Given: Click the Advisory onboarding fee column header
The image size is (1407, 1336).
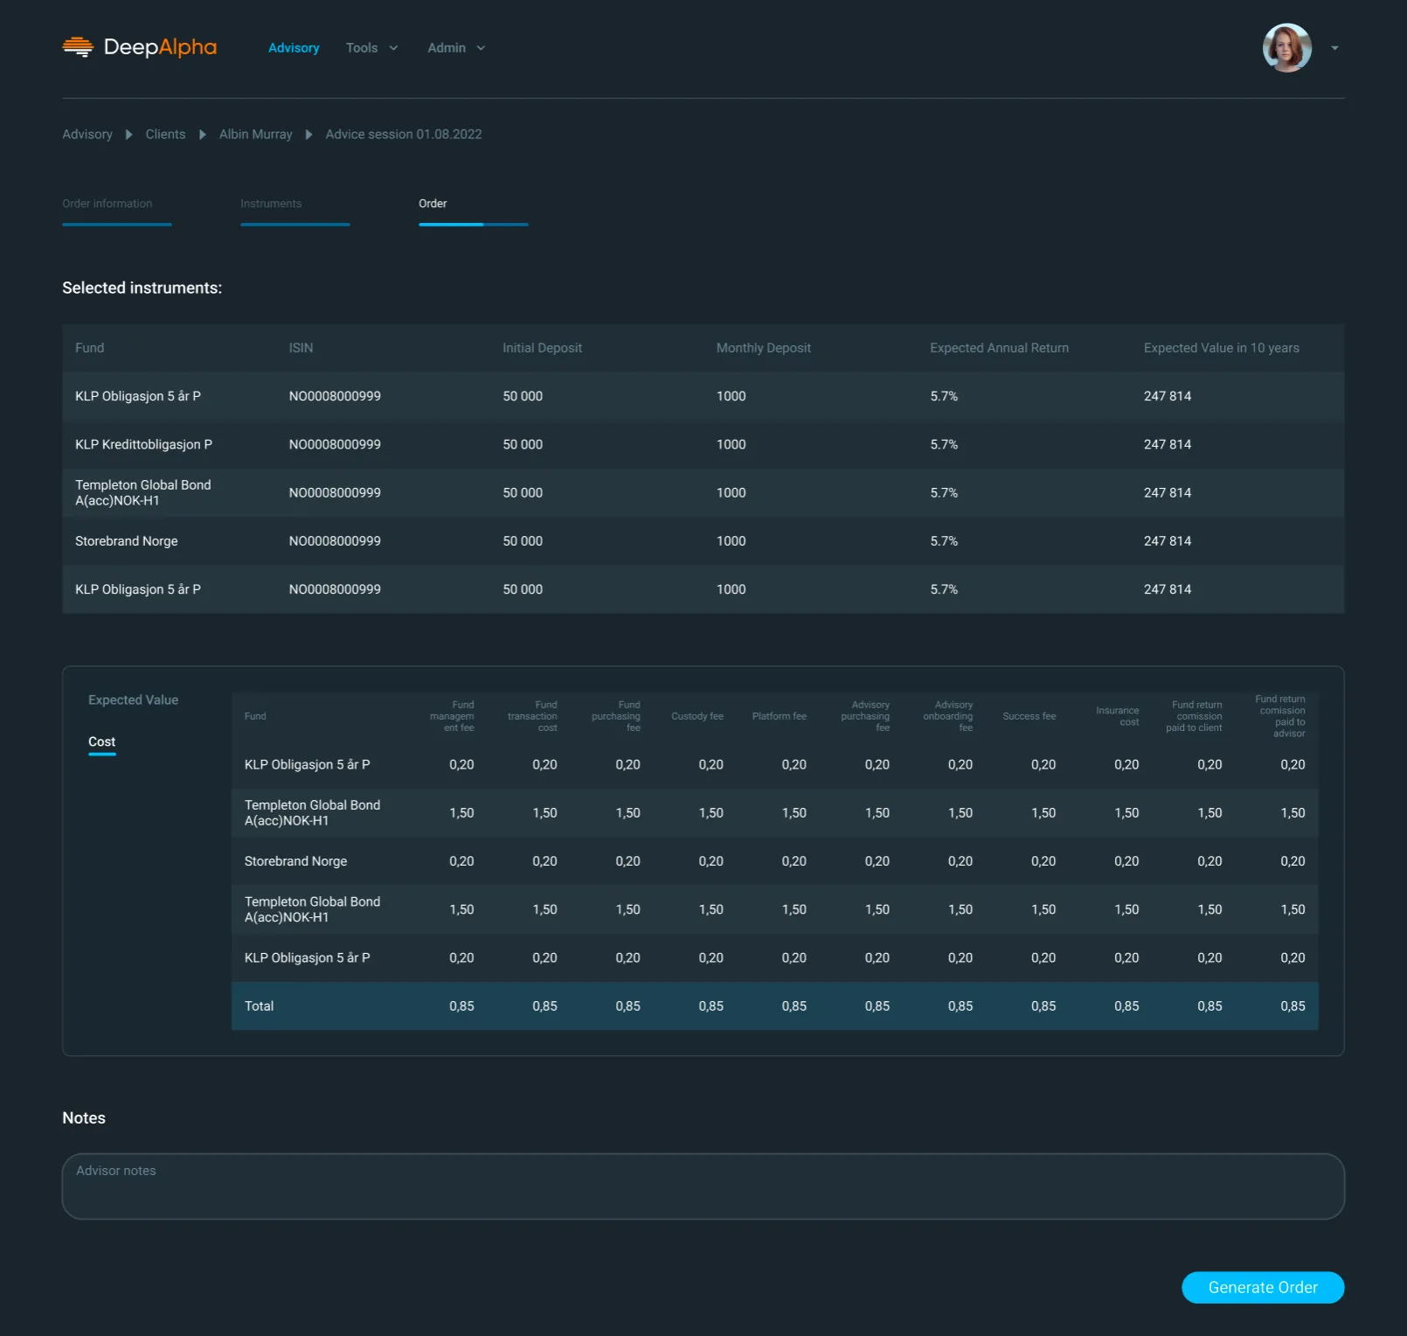Looking at the screenshot, I should pos(948,716).
